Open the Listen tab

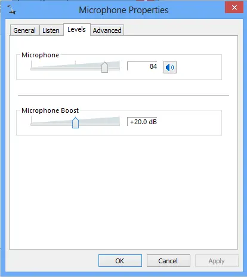pos(51,30)
